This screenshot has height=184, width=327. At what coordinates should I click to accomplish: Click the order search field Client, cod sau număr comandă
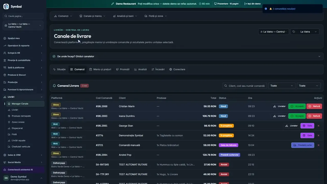point(245,86)
